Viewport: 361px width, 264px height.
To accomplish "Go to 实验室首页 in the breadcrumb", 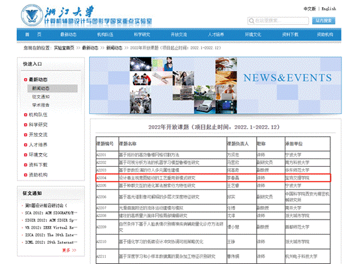I will point(64,48).
